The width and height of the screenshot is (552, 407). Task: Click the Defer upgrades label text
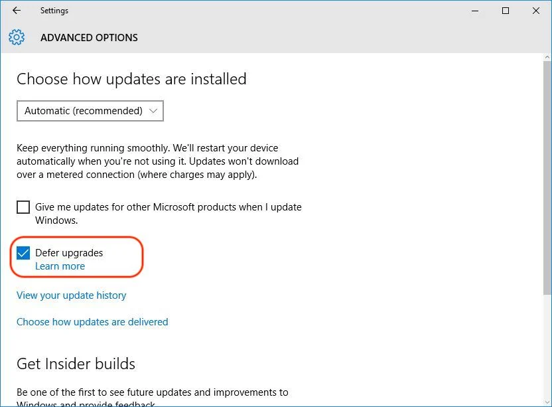tap(69, 253)
